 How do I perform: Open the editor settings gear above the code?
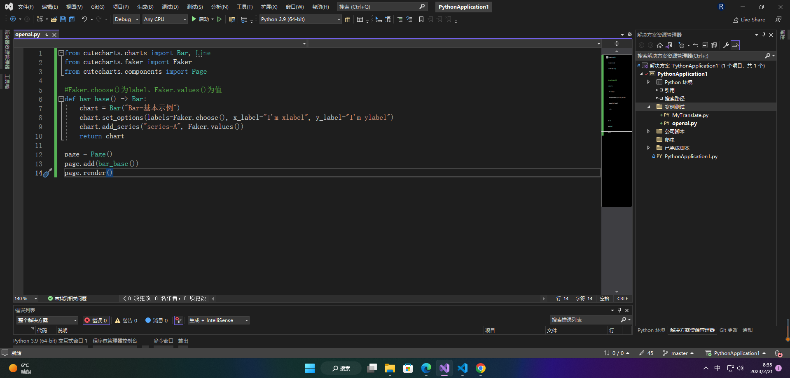(x=629, y=35)
